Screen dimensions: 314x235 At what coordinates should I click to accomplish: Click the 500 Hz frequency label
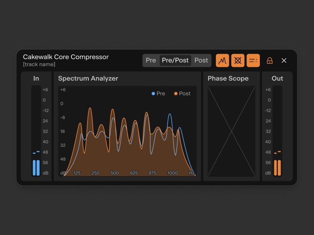tap(115, 173)
